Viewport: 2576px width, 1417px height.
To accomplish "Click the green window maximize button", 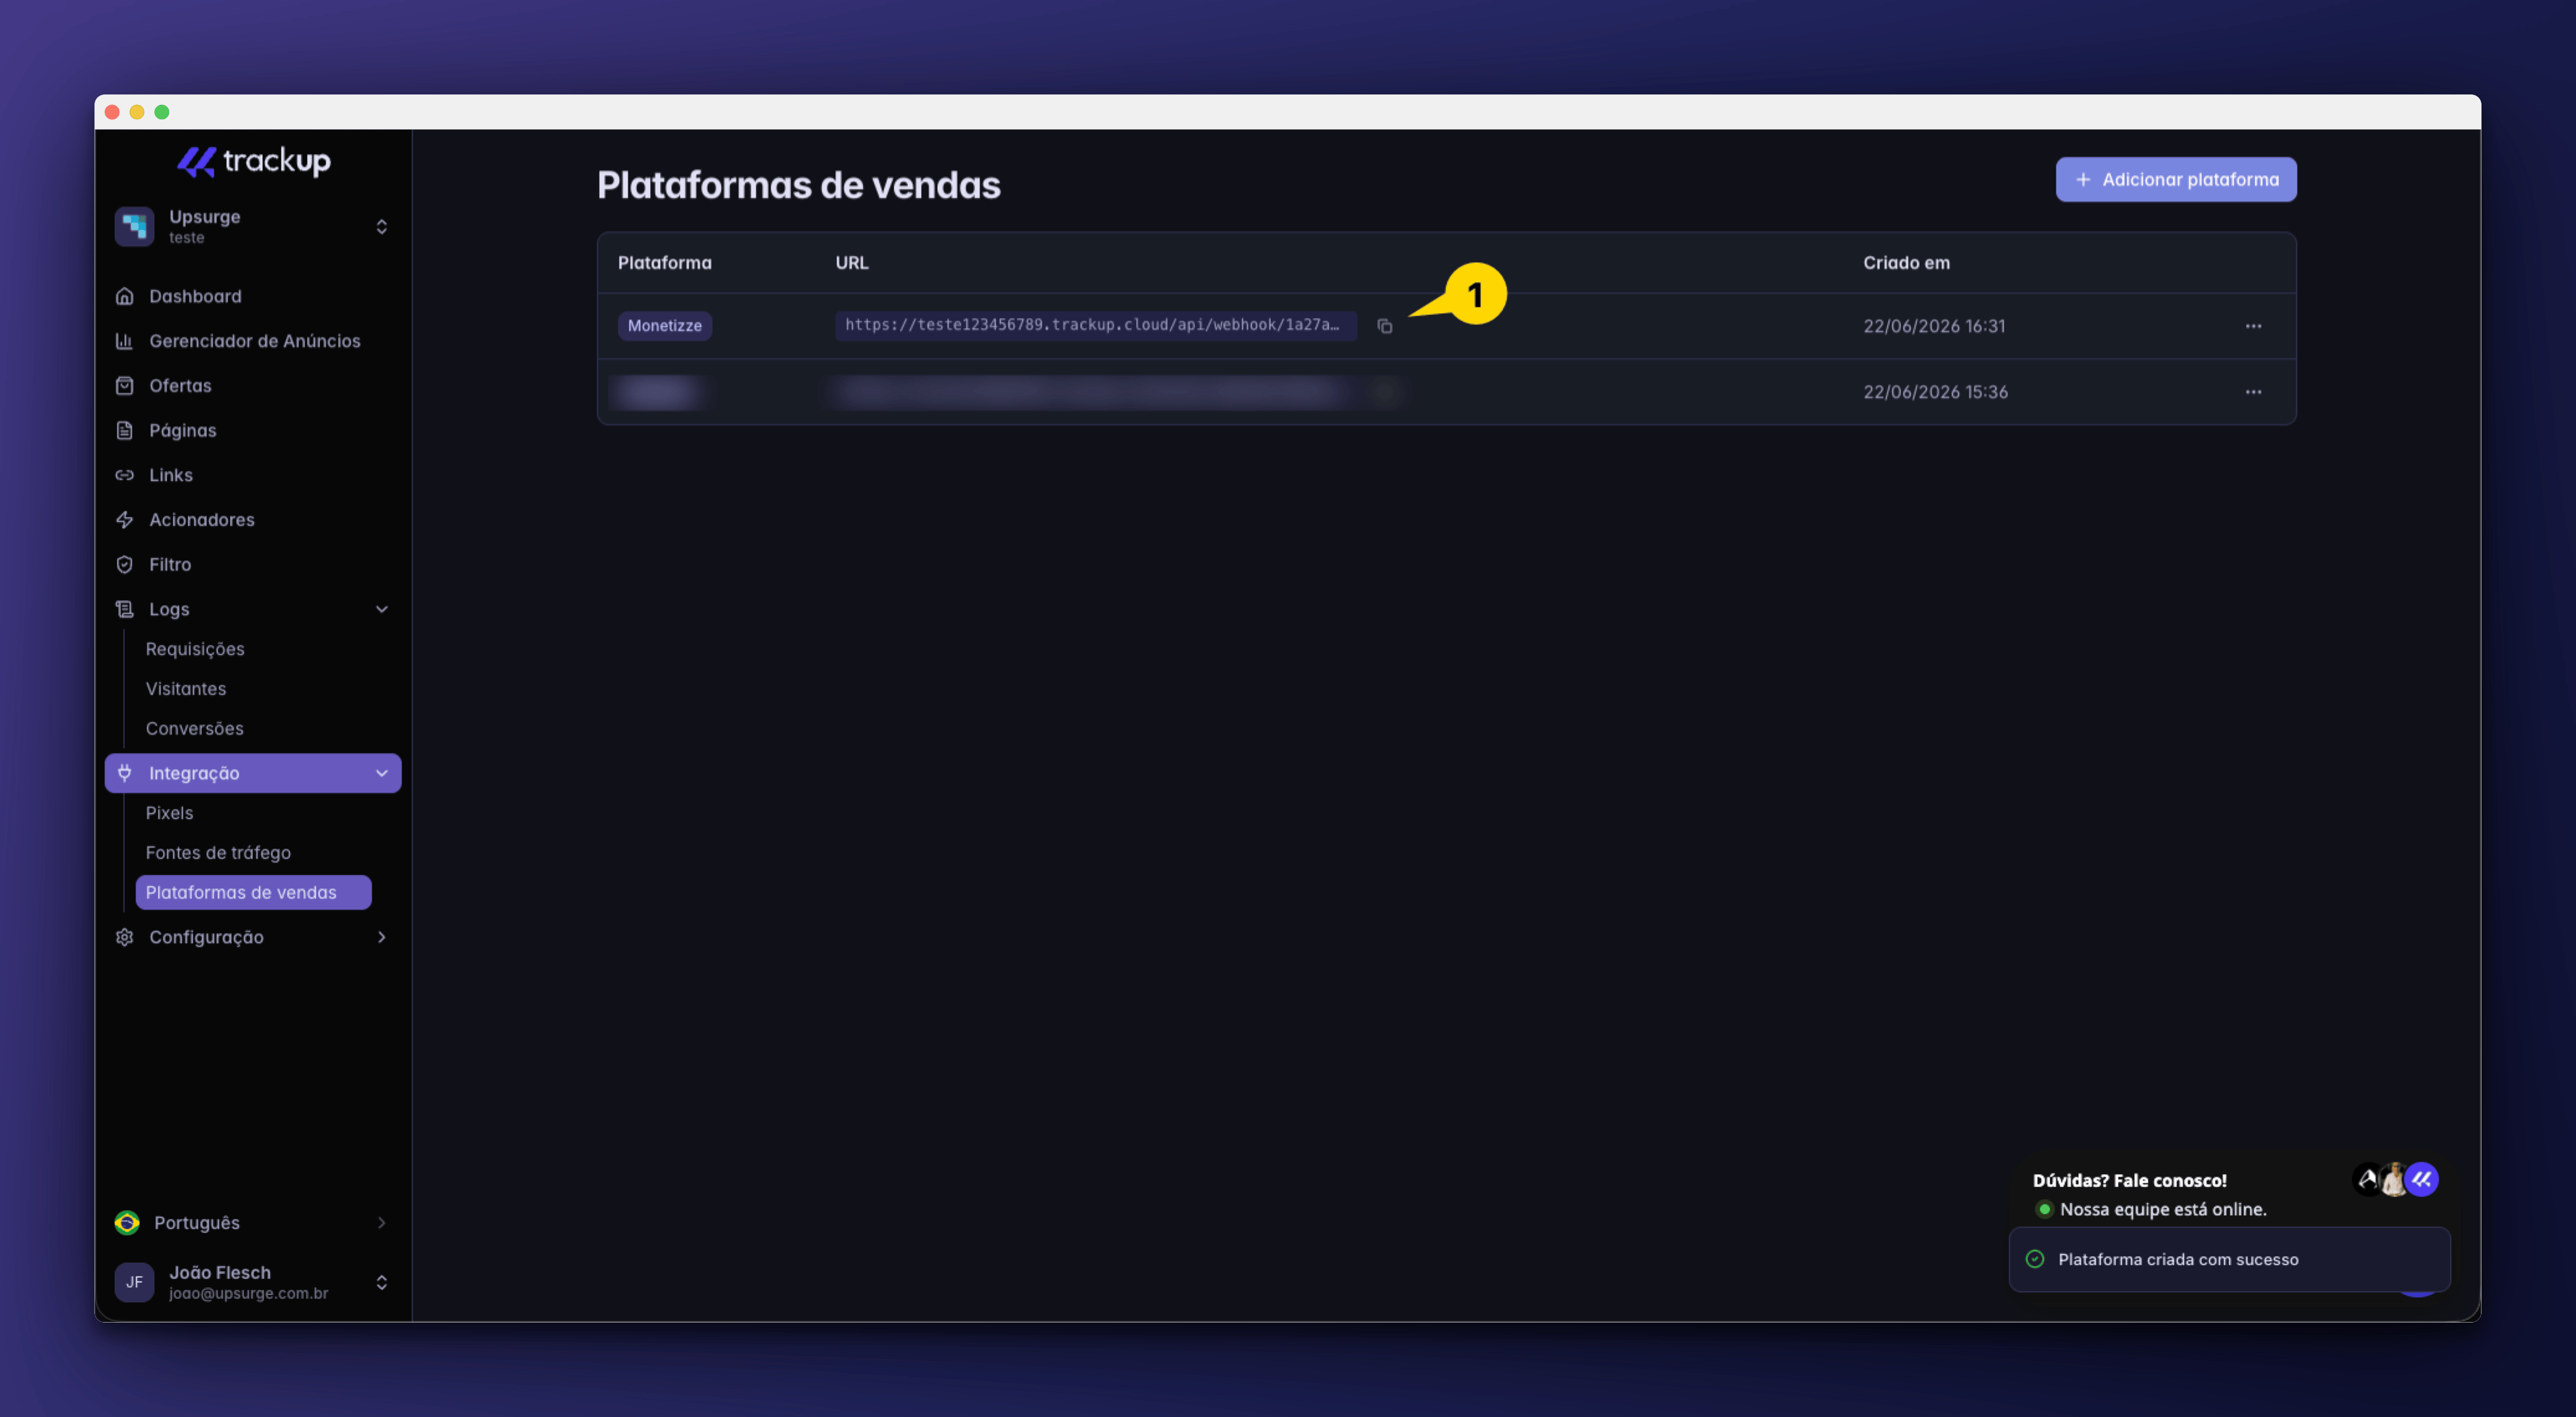I will point(162,112).
